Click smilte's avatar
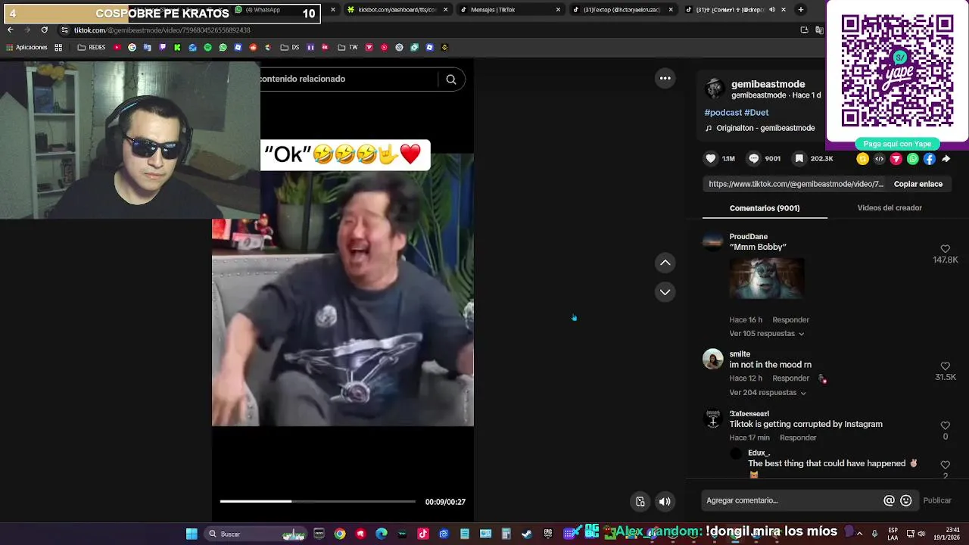Viewport: 969px width, 545px height. point(713,359)
